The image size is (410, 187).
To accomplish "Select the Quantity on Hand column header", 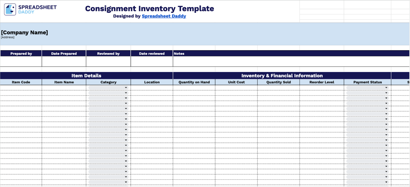I will (194, 82).
